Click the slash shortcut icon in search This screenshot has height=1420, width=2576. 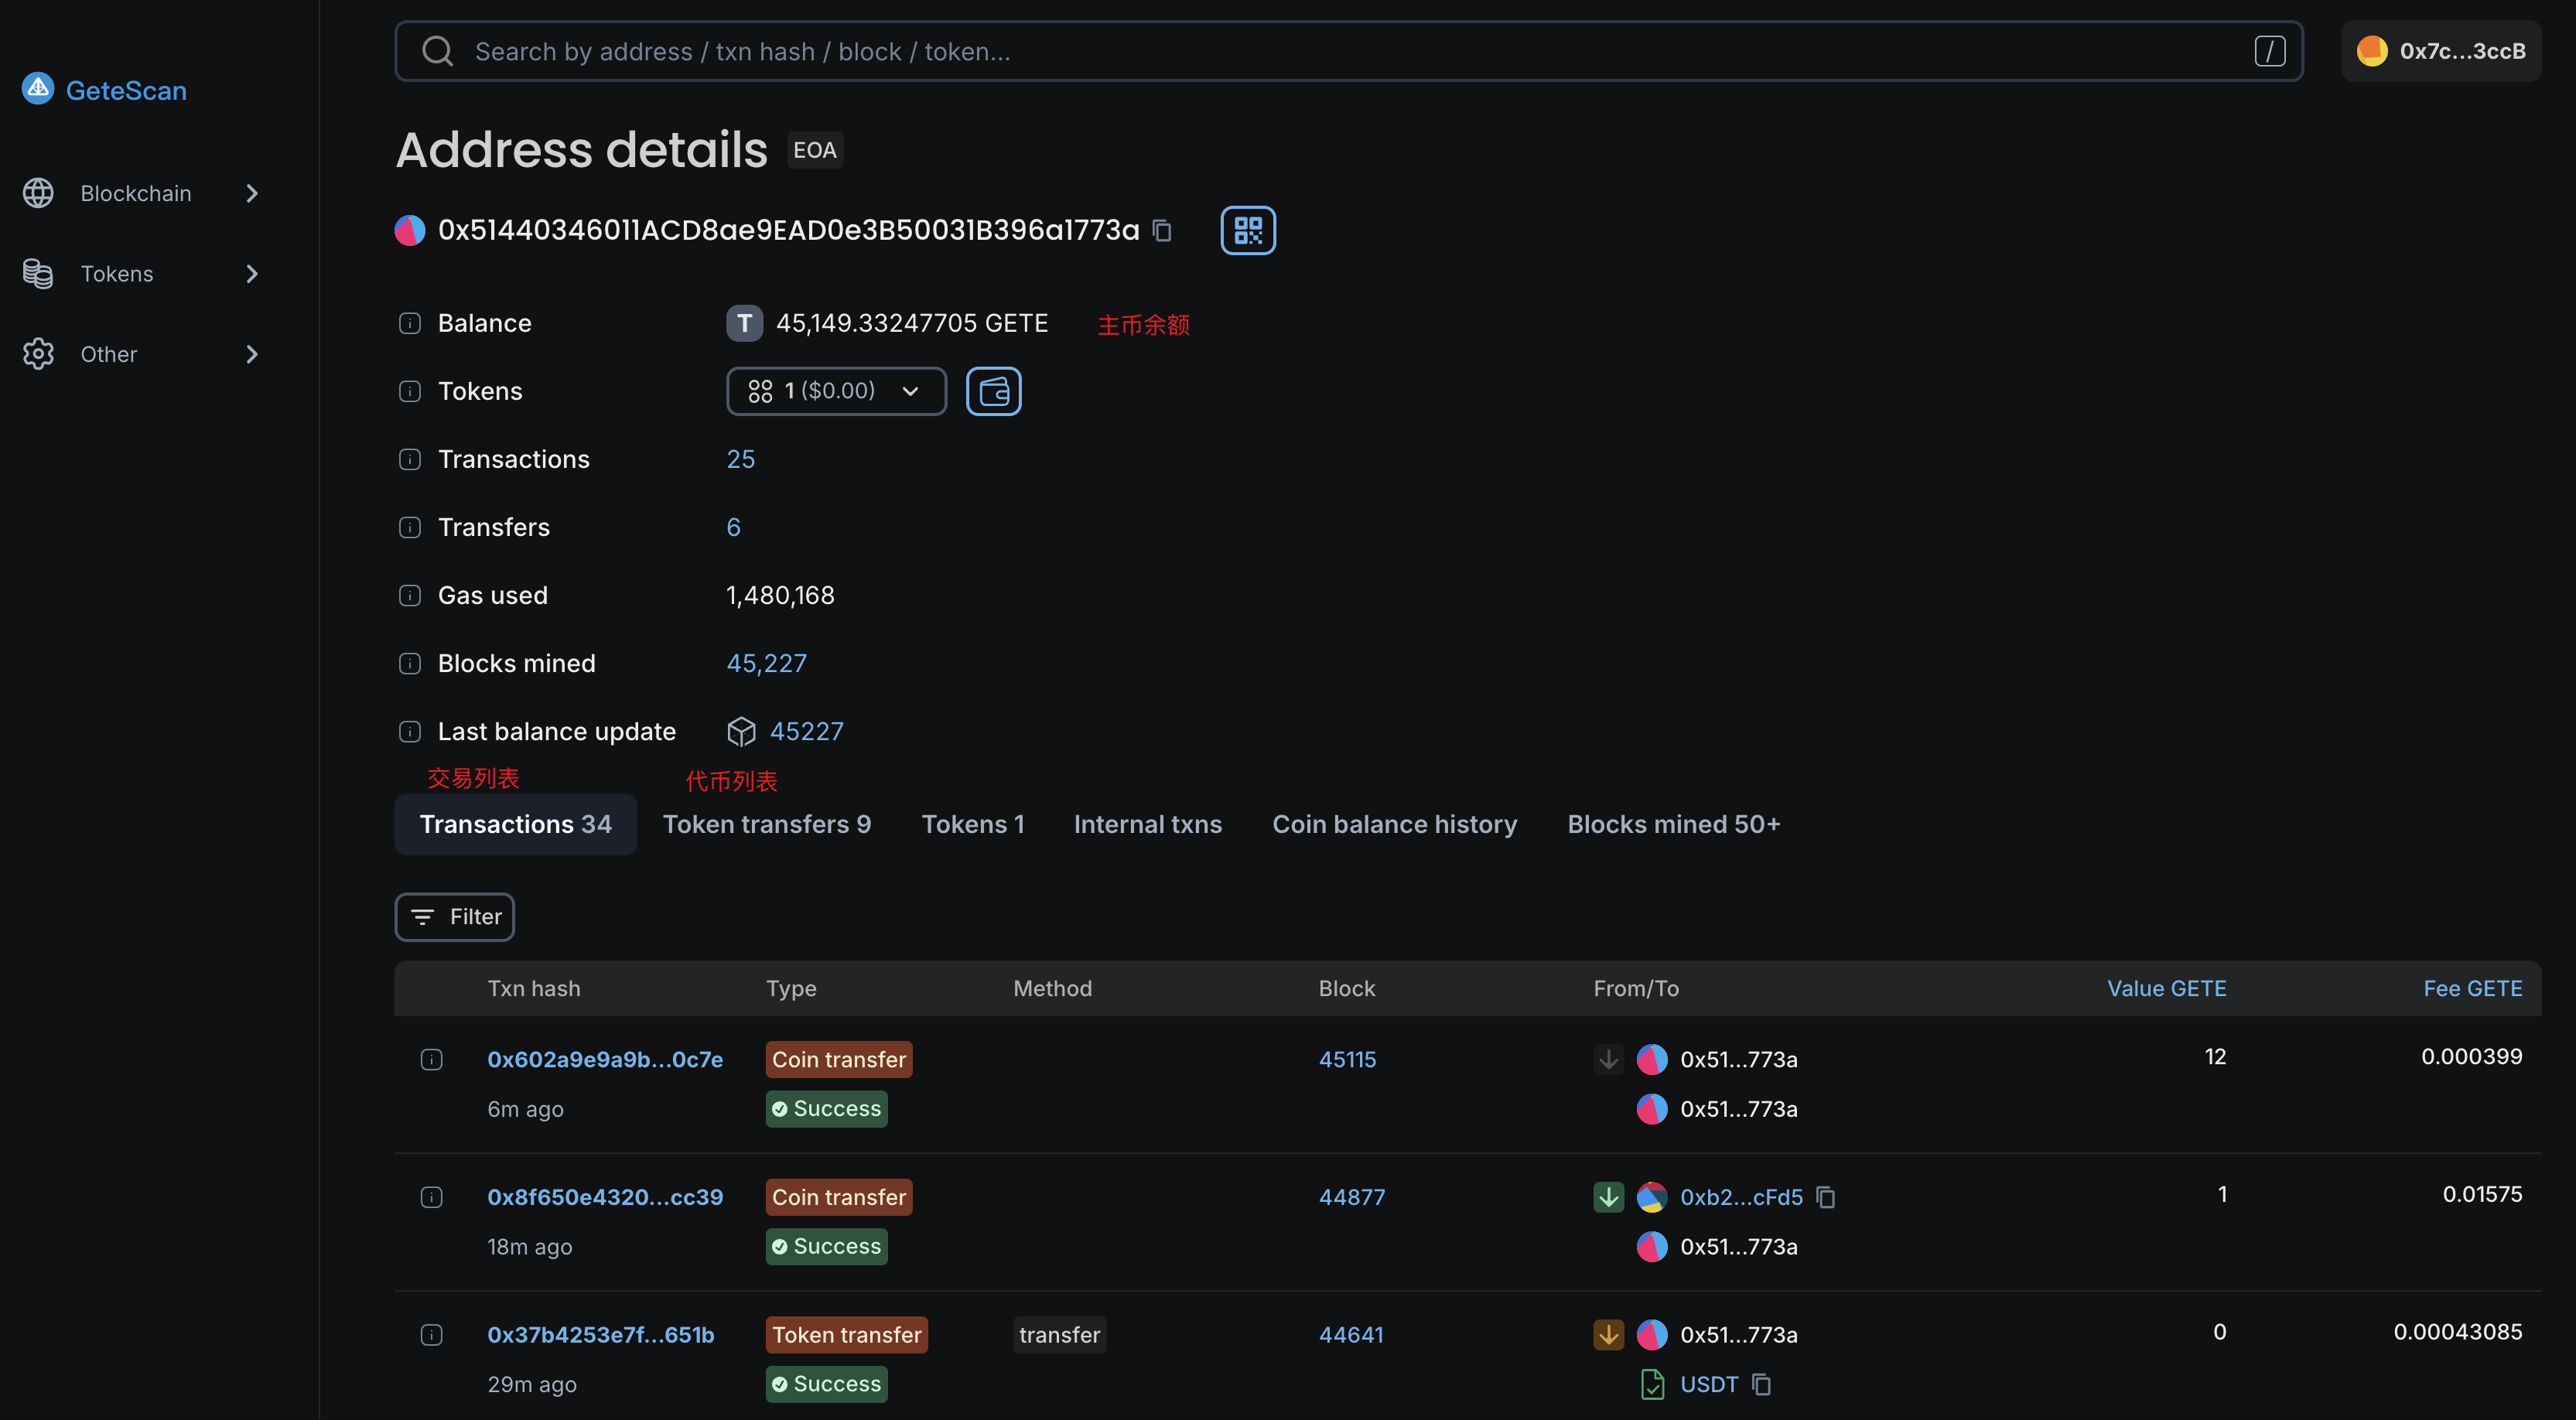(2269, 51)
